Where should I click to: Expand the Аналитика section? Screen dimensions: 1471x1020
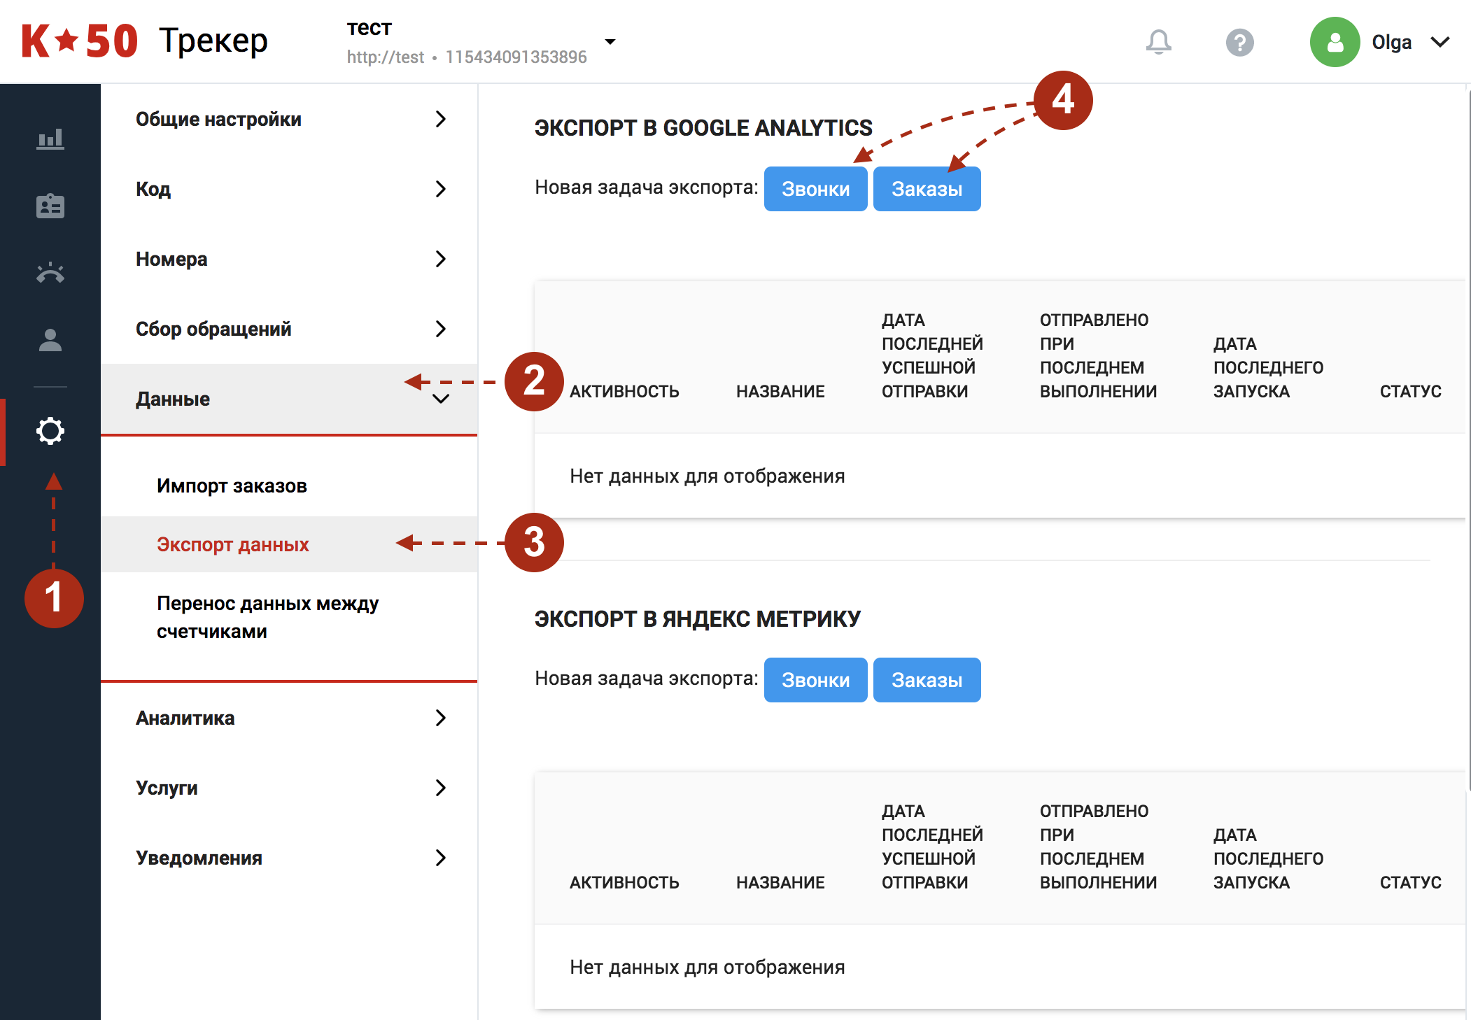[289, 718]
